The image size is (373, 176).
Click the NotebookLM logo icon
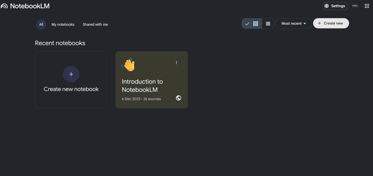4,6
